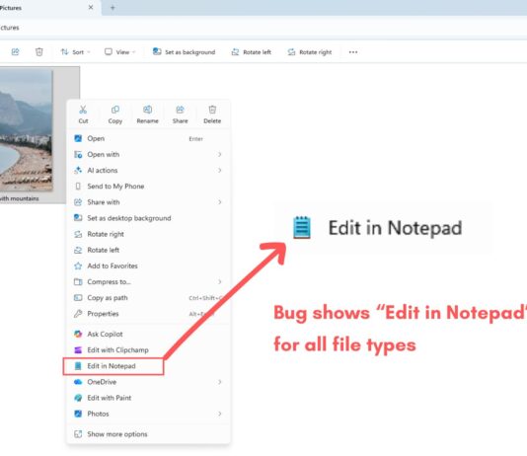The image size is (527, 456).
Task: Select Send to My Phone
Action: (148, 187)
